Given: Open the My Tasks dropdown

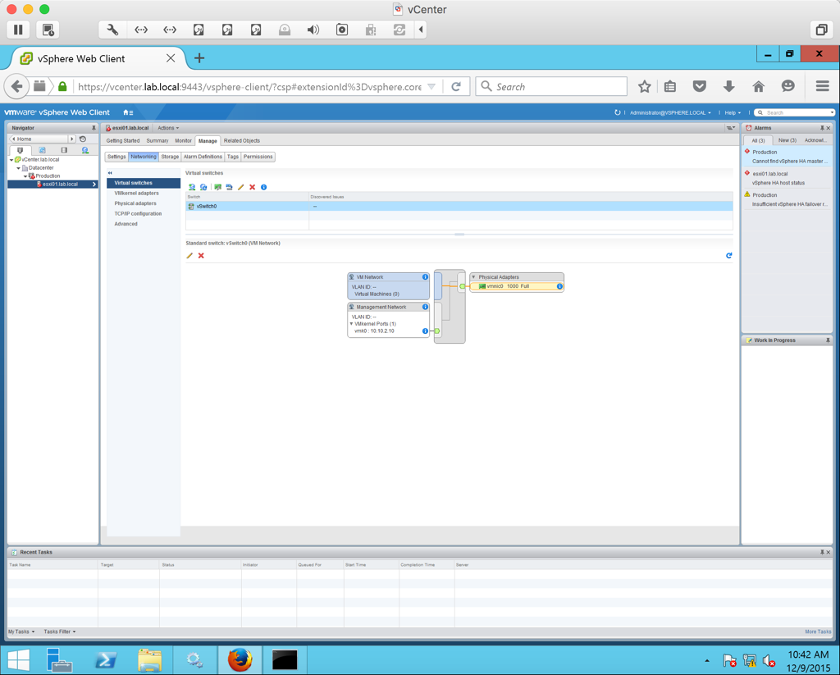Looking at the screenshot, I should (21, 632).
